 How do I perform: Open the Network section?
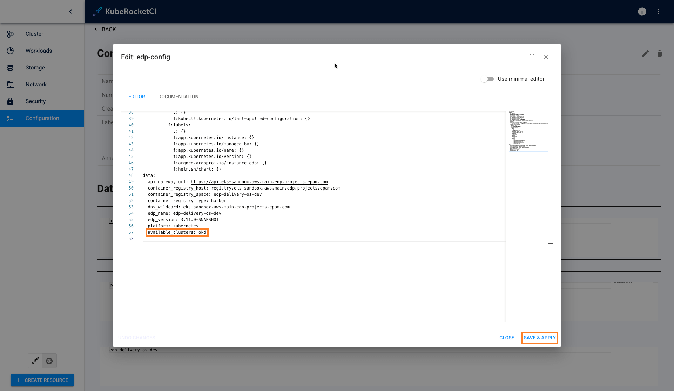[x=36, y=84]
